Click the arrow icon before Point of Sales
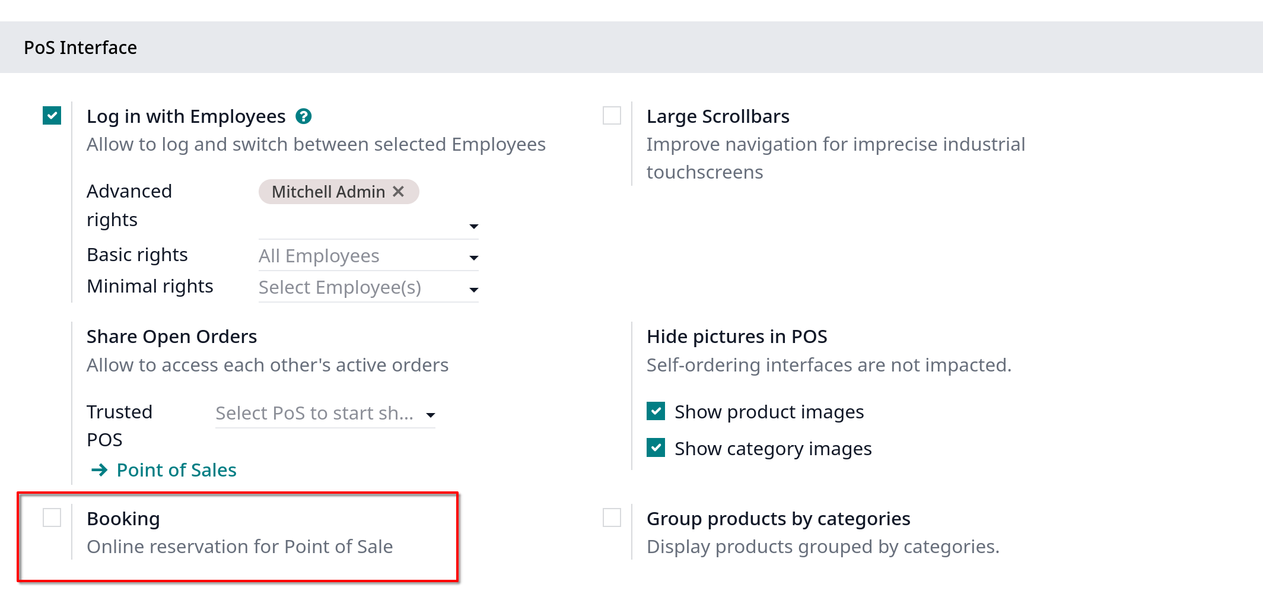 (x=99, y=470)
